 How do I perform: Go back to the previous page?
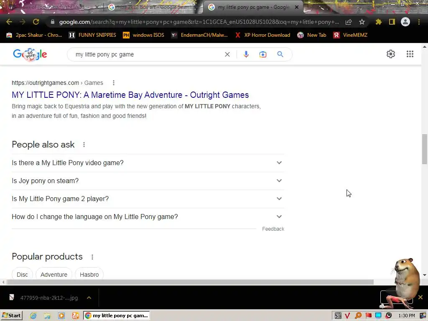[9, 22]
